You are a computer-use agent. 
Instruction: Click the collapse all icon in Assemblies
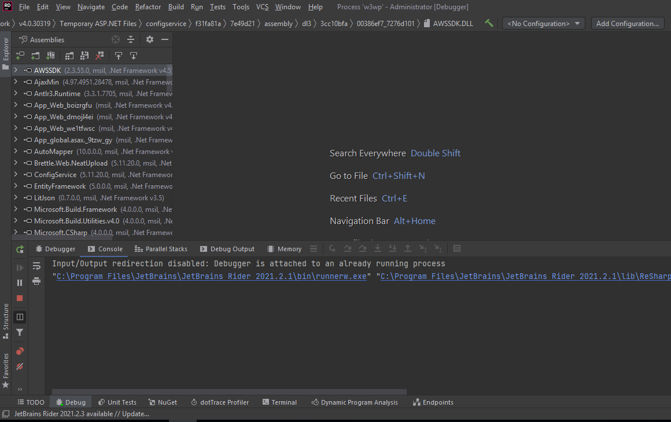point(131,39)
